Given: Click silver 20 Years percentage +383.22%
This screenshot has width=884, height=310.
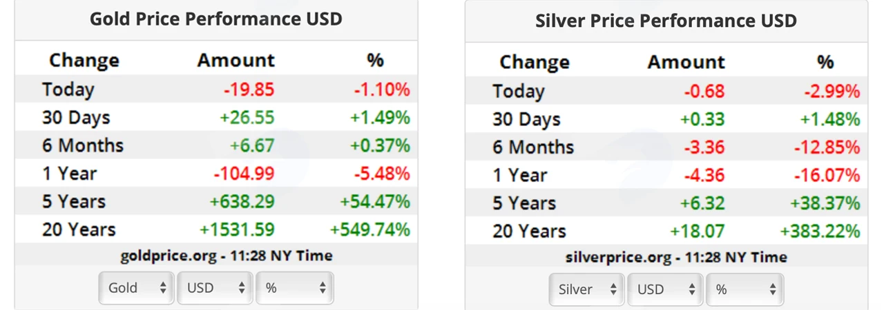Looking at the screenshot, I should (820, 231).
